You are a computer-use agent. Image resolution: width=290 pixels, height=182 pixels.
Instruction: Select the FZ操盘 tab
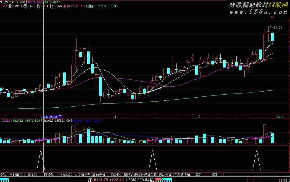tap(49, 175)
